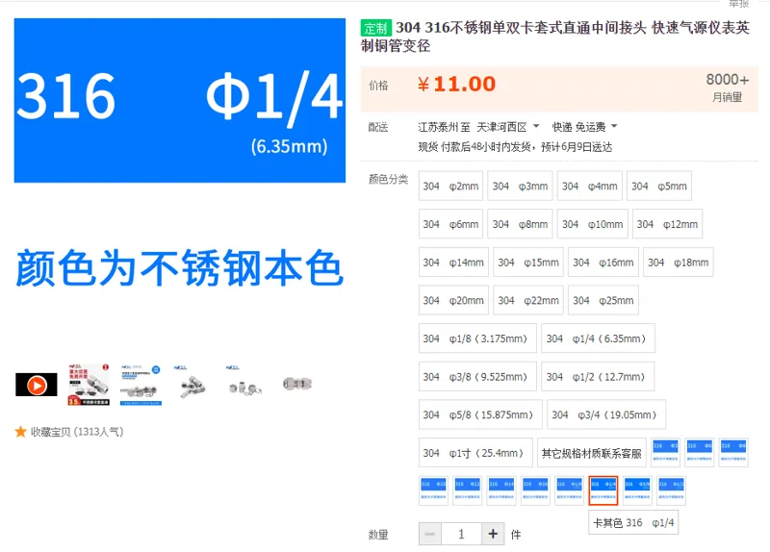This screenshot has width=770, height=552.
Task: Select the single fitting thumbnail
Action: point(297,384)
